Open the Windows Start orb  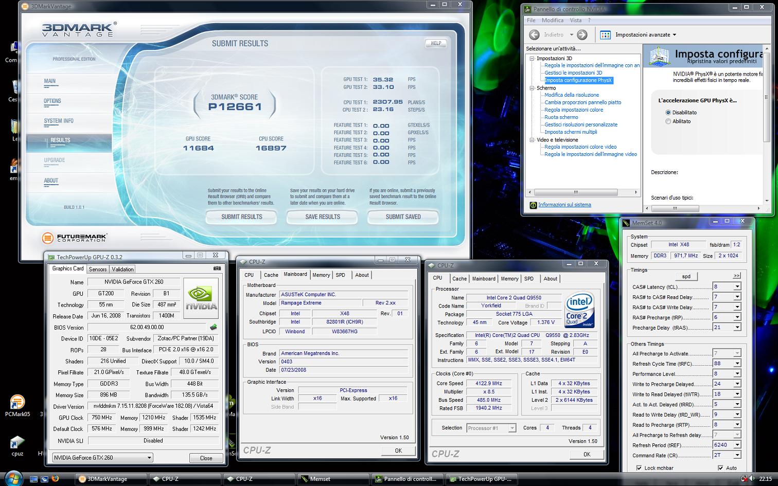pyautogui.click(x=13, y=478)
